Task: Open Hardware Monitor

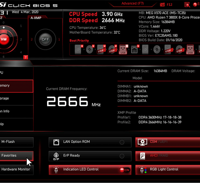Action: click(x=17, y=170)
